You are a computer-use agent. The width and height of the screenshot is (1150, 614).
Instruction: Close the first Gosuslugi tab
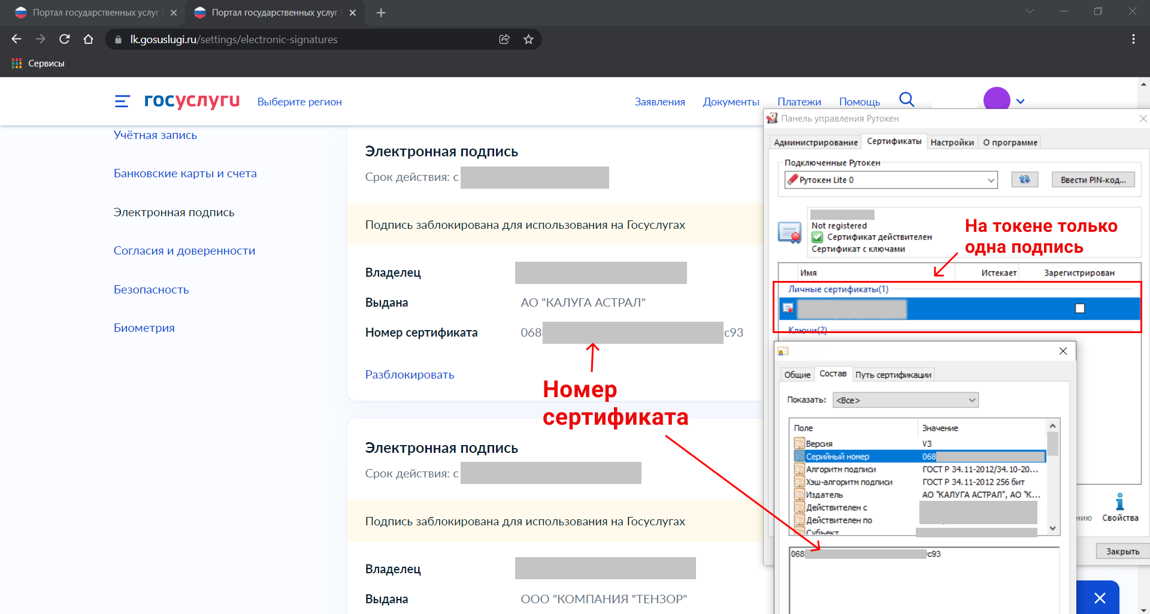(x=174, y=13)
